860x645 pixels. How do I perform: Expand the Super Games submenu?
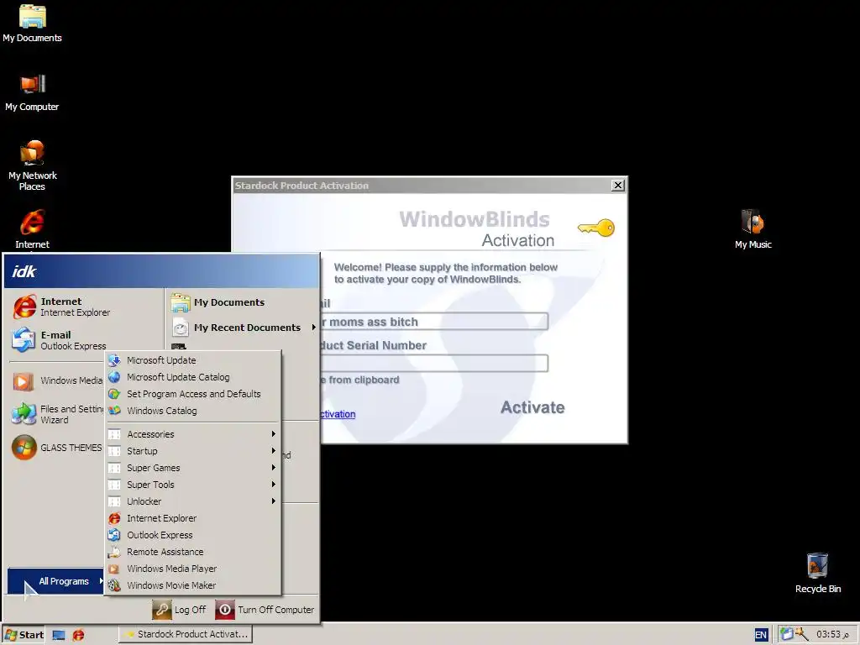tap(192, 468)
